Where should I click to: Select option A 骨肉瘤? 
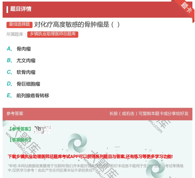coord(19,49)
